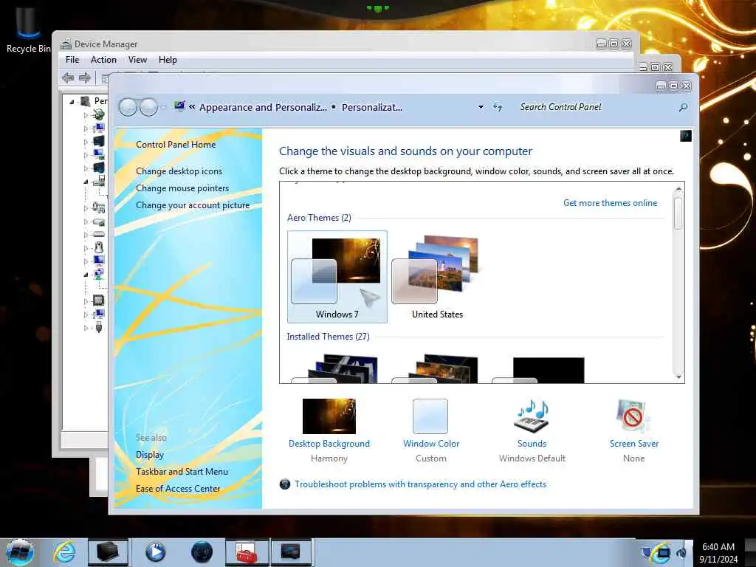Select the network adapters icon in Device Manager

click(99, 275)
